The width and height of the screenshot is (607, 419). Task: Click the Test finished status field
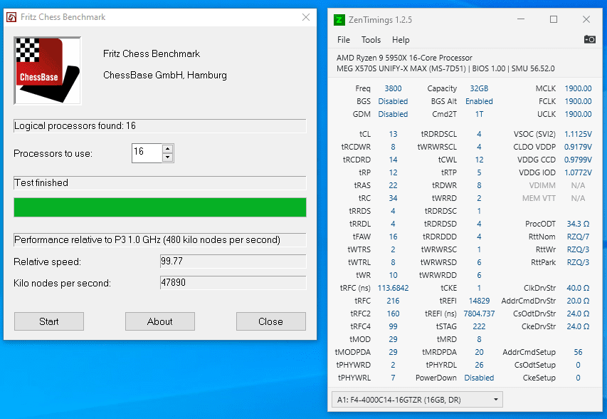point(160,183)
